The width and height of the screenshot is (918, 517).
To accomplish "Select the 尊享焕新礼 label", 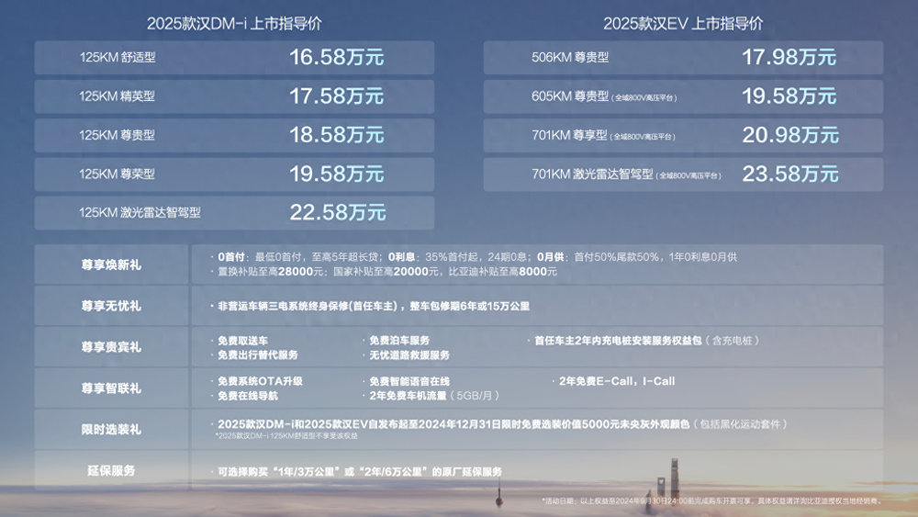I will point(111,264).
